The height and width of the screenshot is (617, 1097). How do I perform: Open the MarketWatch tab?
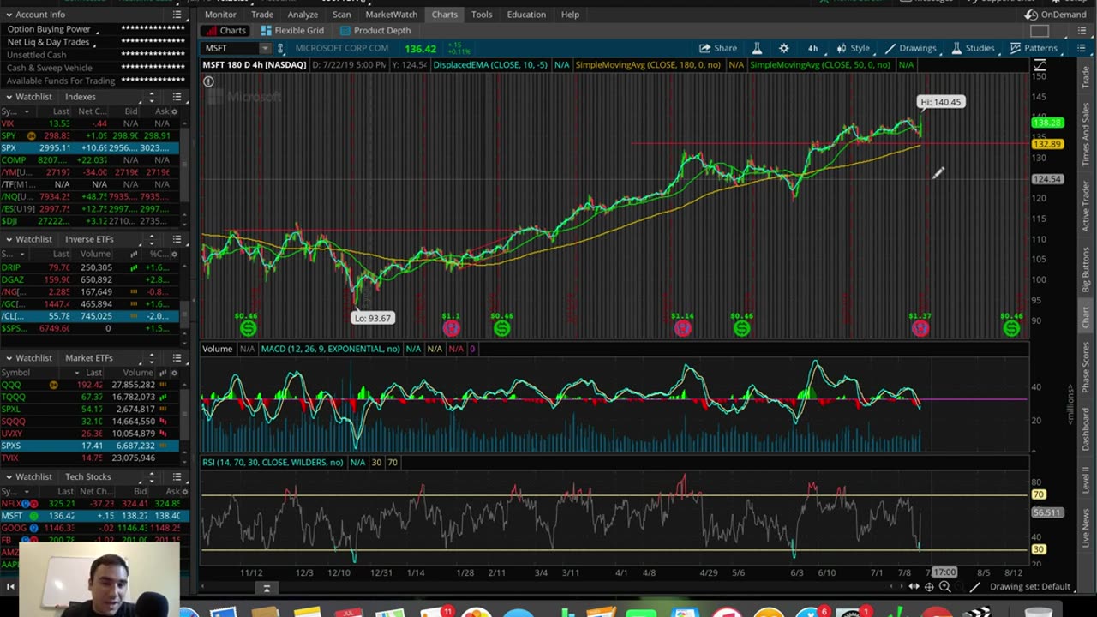tap(391, 15)
